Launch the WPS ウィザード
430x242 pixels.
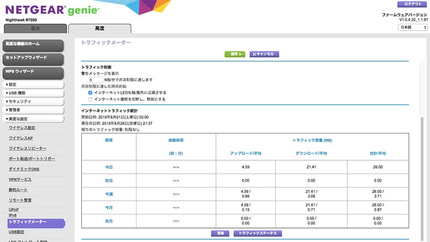(32, 71)
